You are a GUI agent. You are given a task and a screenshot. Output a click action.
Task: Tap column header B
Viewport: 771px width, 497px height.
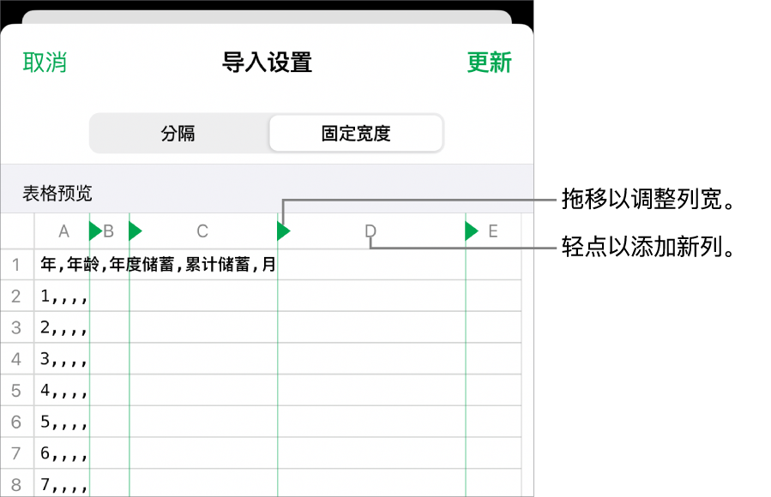[109, 231]
